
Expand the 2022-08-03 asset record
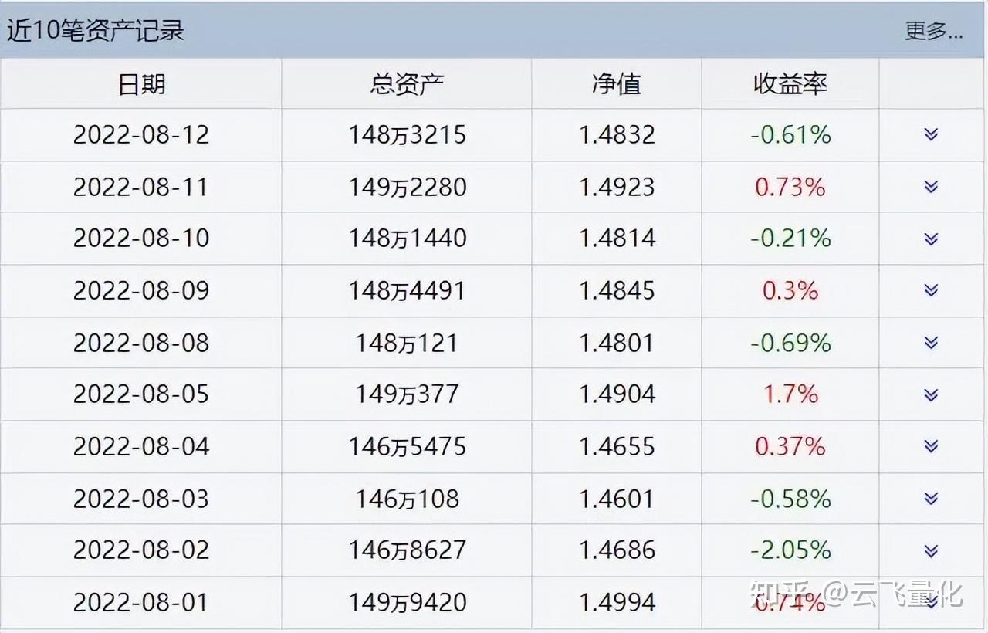(931, 499)
